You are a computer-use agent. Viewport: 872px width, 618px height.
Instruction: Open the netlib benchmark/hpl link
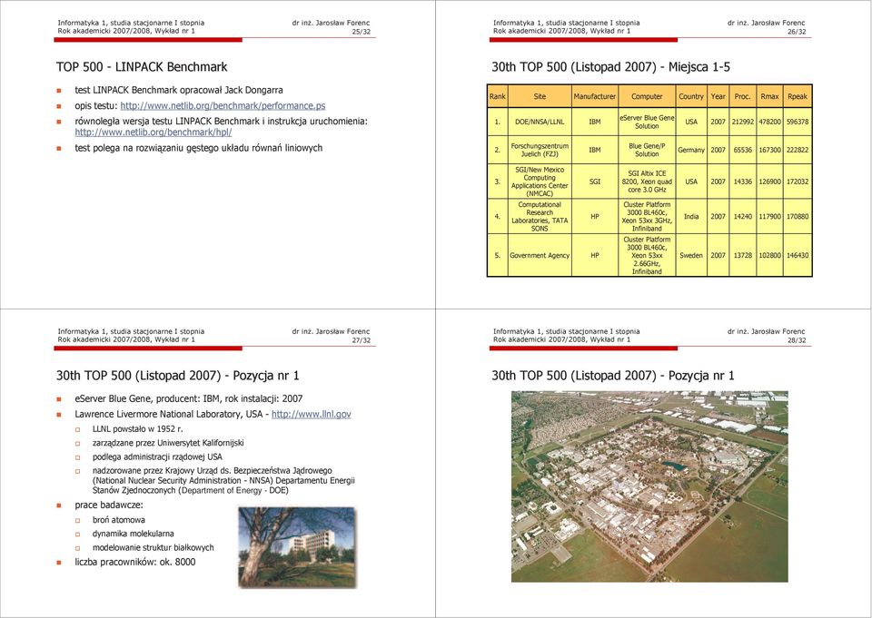(154, 132)
